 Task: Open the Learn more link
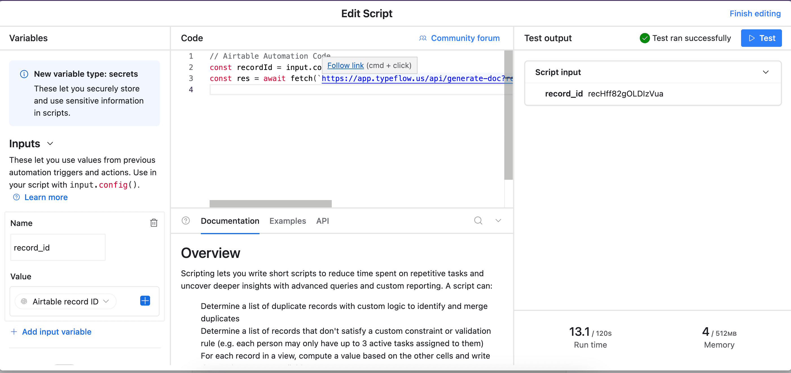pyautogui.click(x=46, y=197)
